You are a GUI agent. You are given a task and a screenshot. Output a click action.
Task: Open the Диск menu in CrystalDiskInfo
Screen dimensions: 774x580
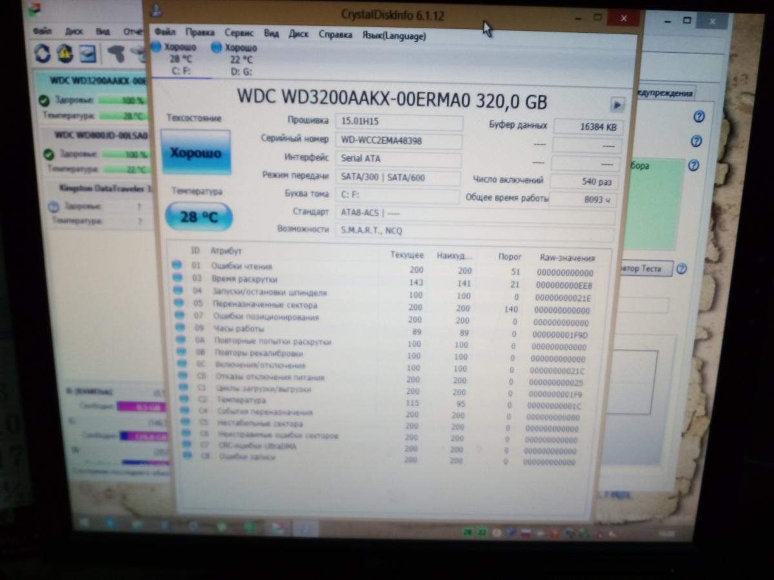tap(299, 34)
